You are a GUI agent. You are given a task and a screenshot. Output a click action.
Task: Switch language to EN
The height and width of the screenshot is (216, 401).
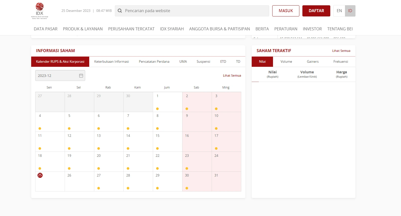(339, 11)
